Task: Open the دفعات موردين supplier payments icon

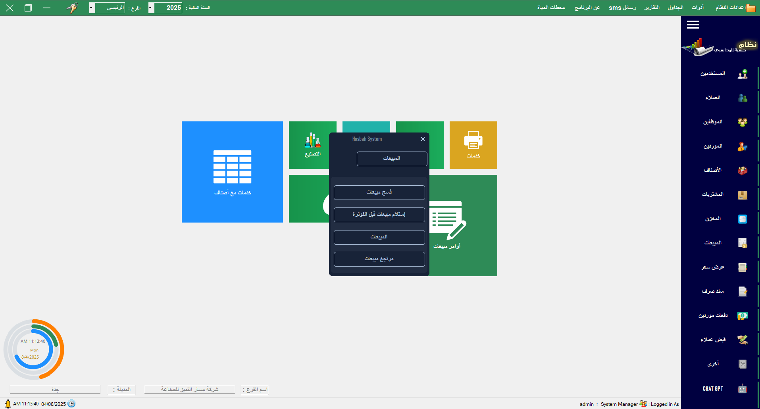Action: tap(742, 316)
